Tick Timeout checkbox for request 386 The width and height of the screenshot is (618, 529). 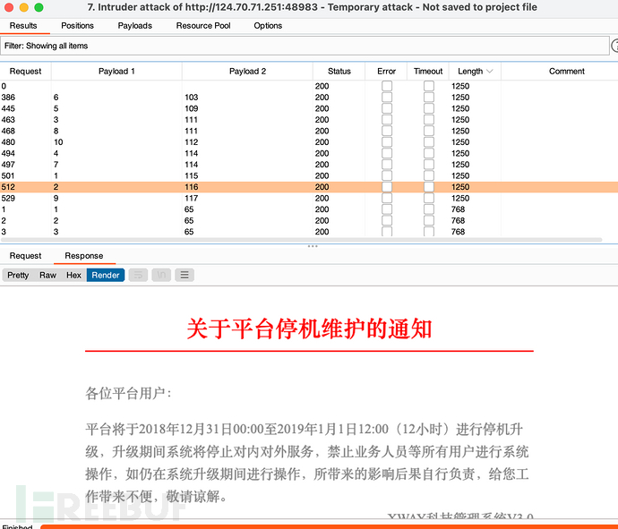(x=429, y=97)
